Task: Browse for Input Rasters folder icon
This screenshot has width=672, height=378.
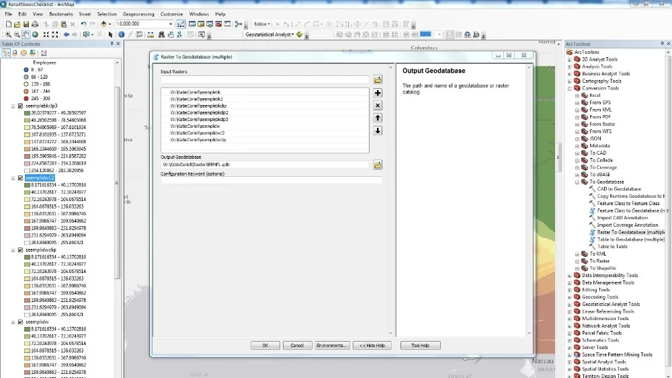Action: pyautogui.click(x=378, y=80)
